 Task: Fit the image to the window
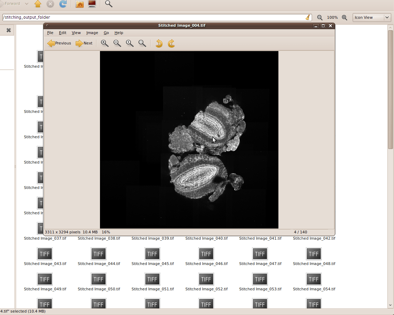(142, 43)
